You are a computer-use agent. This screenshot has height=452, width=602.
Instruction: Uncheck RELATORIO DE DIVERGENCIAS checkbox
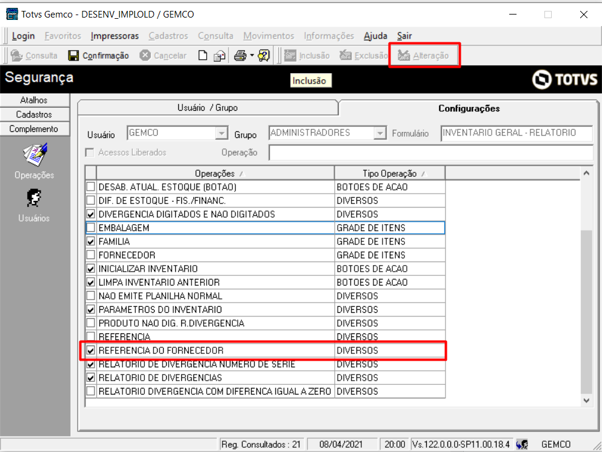[x=90, y=378]
